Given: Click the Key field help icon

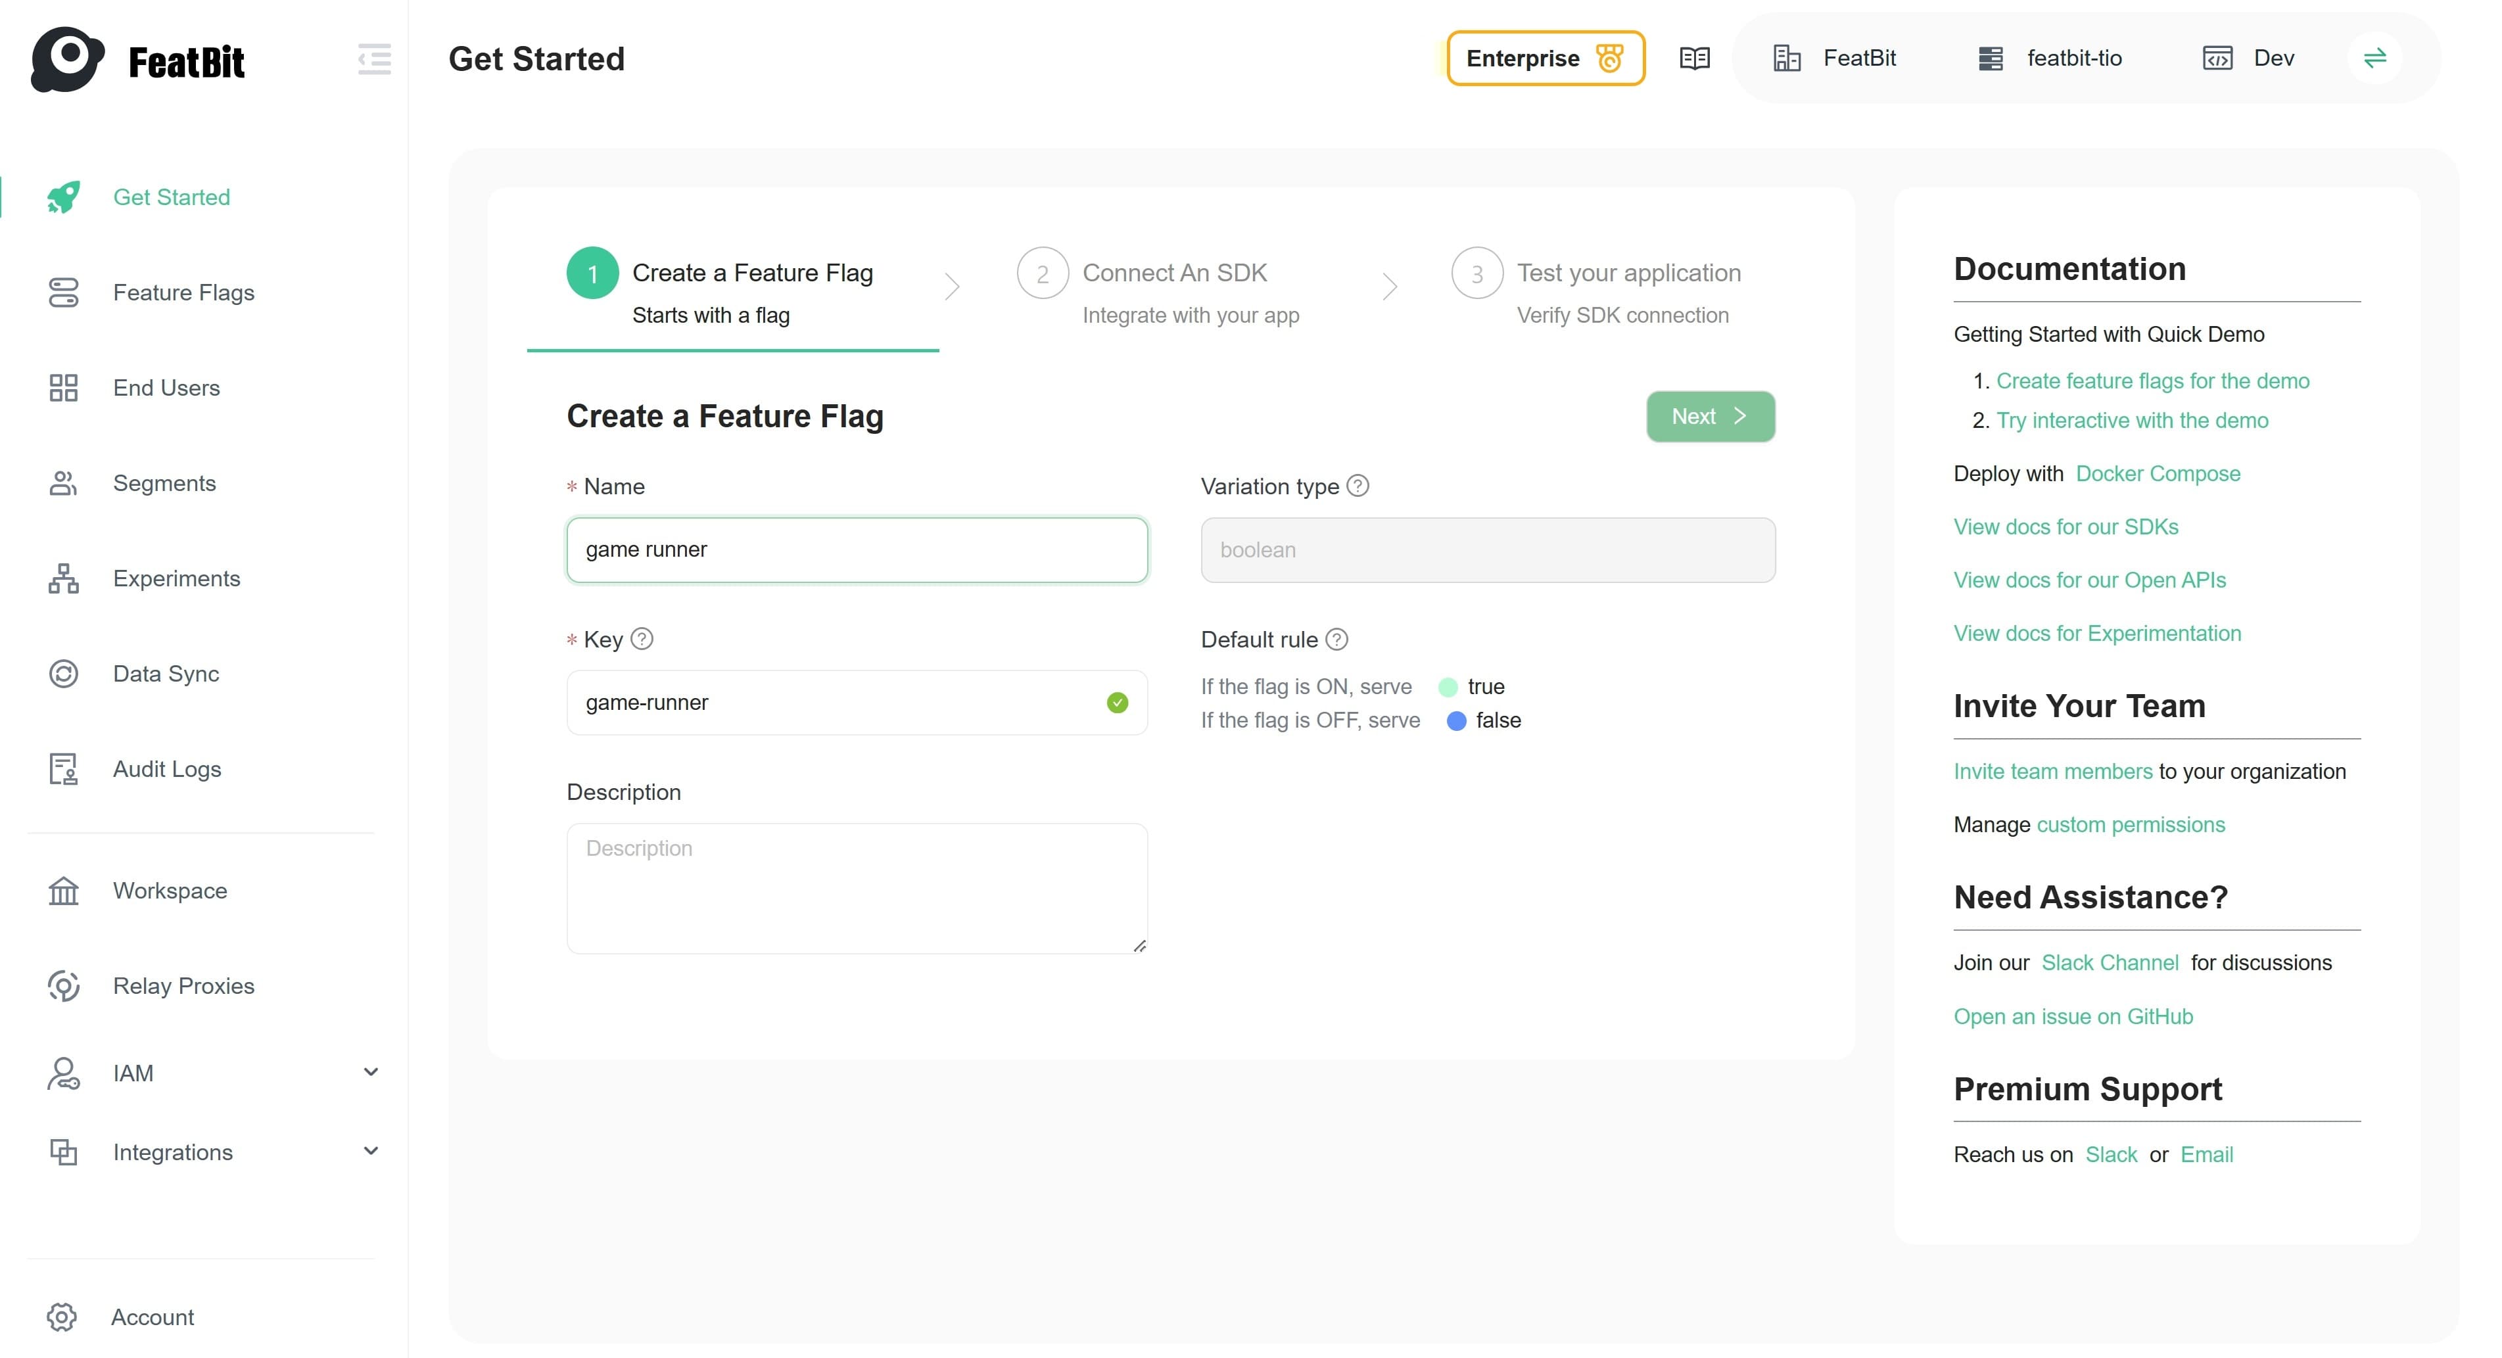Looking at the screenshot, I should 642,639.
